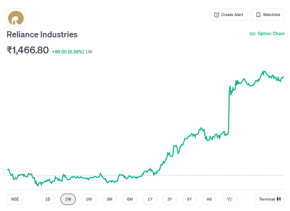The width and height of the screenshot is (290, 211).
Task: Switch chart to 3M range
Action: tap(110, 199)
